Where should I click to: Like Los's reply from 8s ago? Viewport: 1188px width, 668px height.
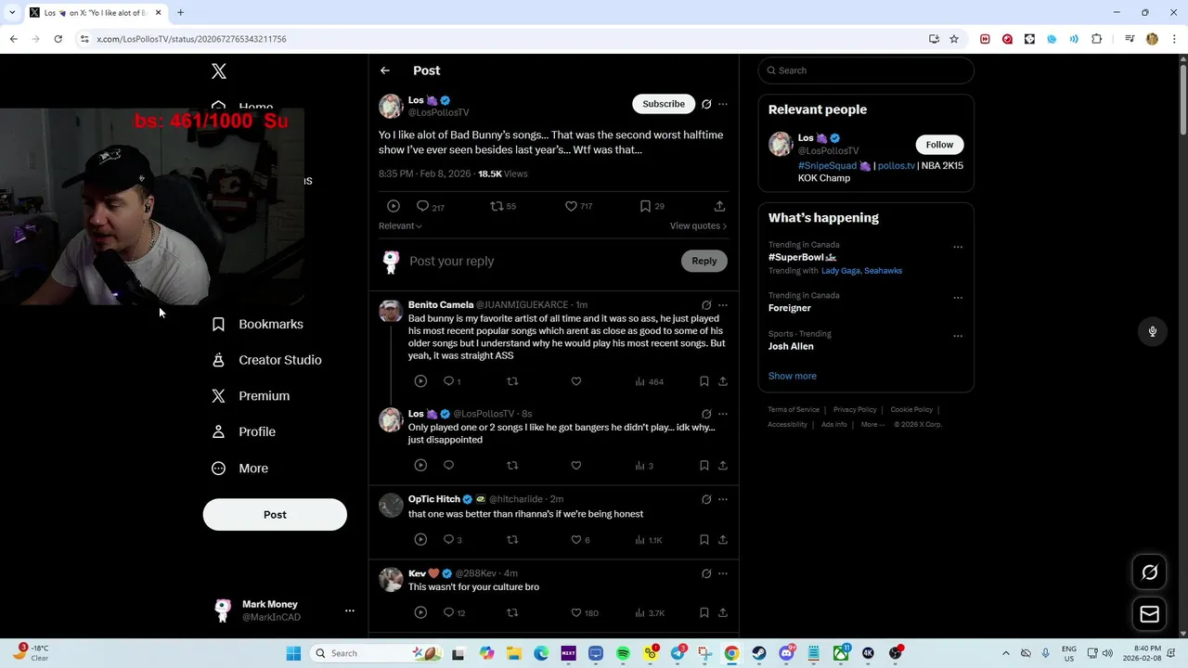point(575,466)
